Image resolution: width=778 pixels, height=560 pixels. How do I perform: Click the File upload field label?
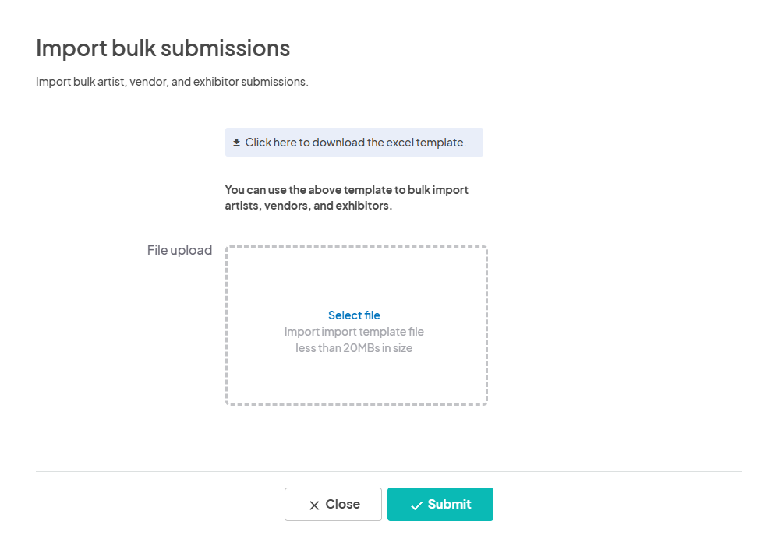coord(179,250)
